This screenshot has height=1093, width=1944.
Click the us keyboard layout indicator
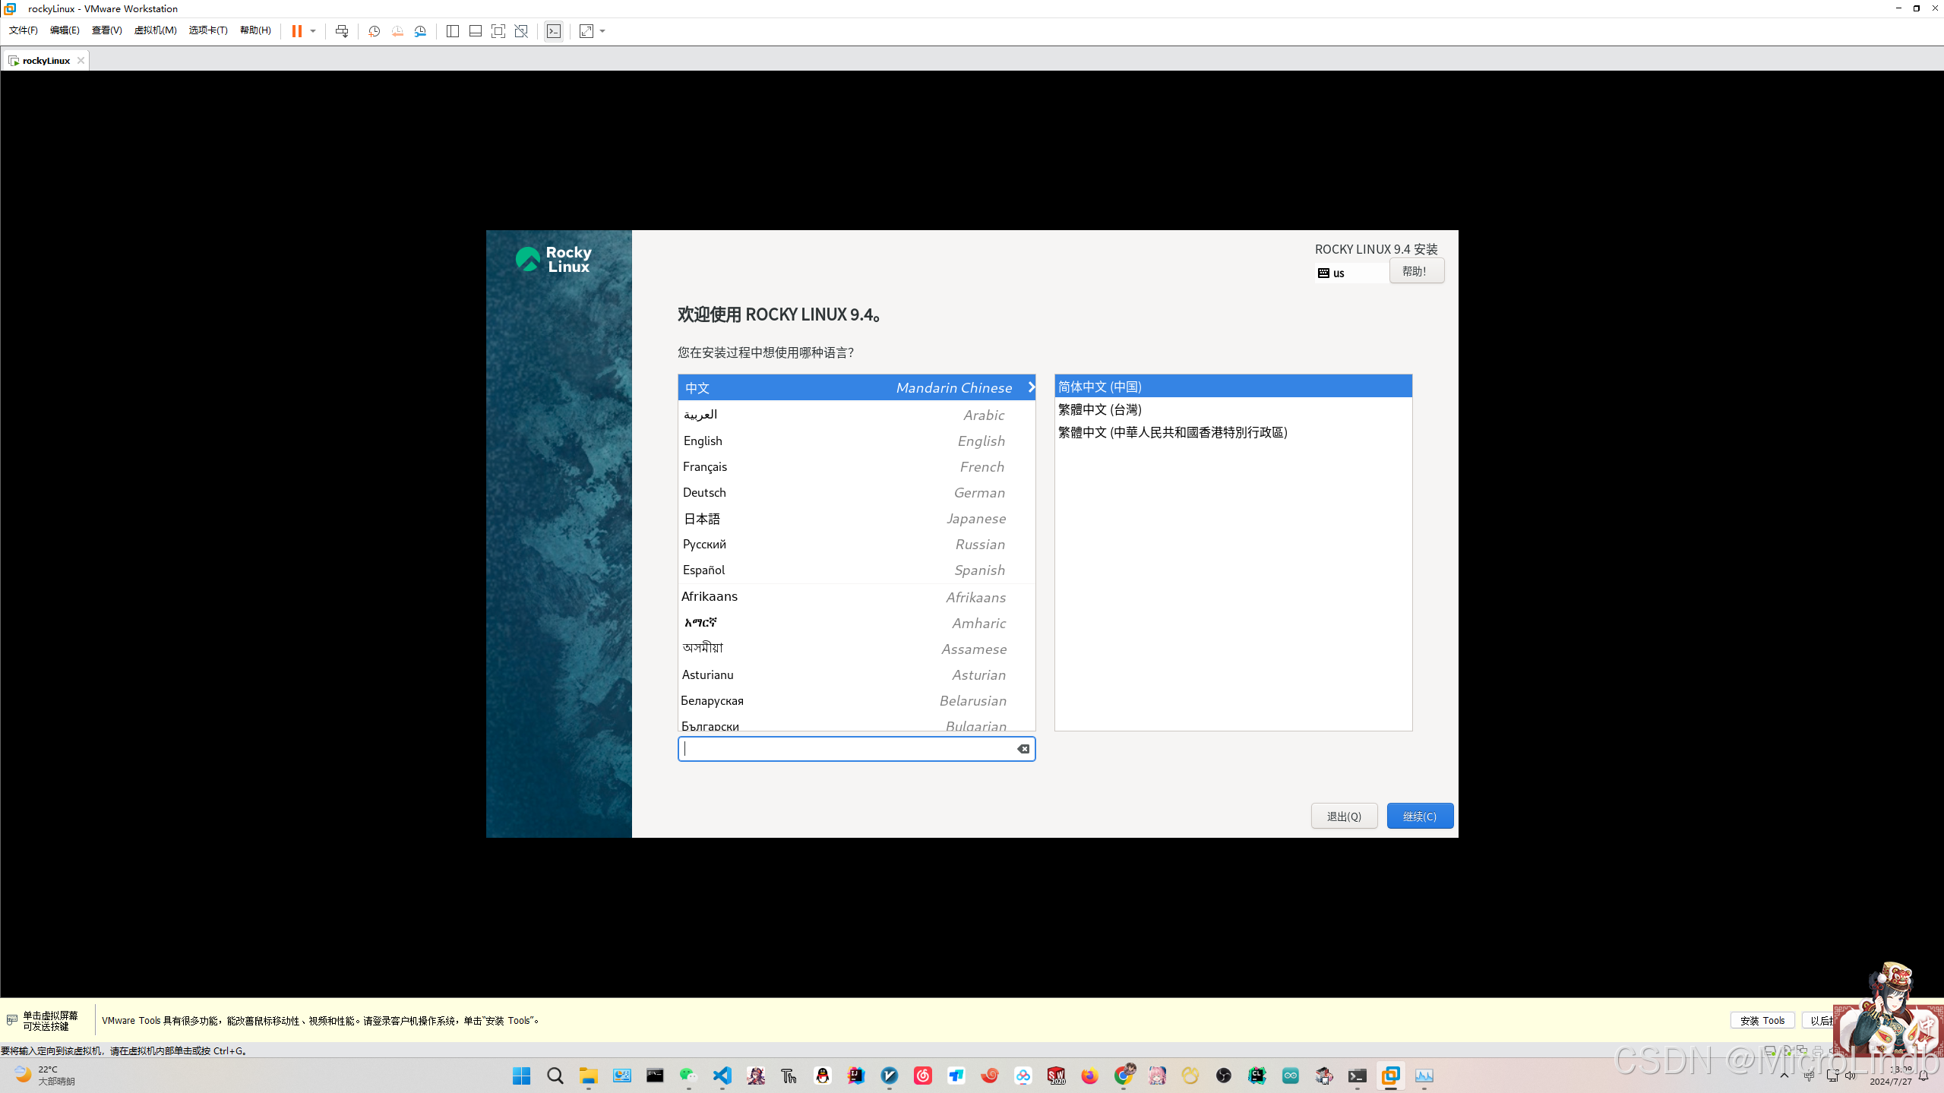tap(1351, 273)
